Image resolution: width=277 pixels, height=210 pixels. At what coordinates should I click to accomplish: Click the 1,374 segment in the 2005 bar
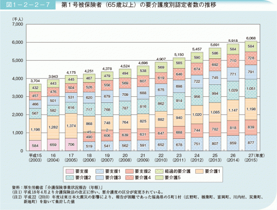71,126
